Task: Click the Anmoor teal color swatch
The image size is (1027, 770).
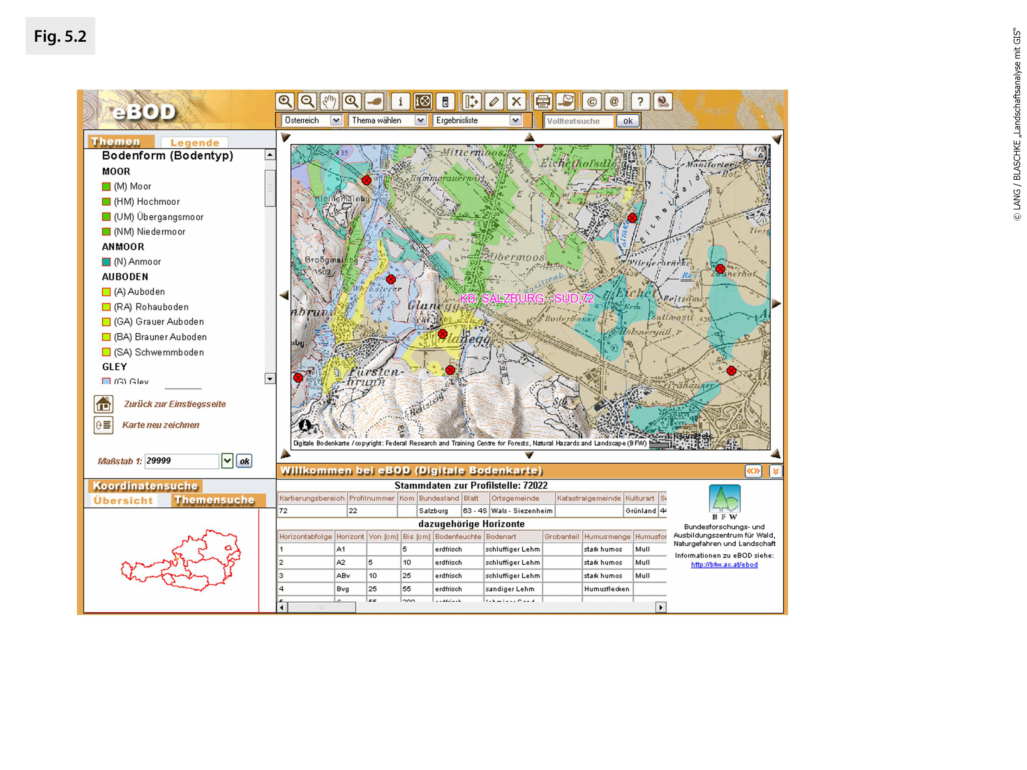Action: point(106,262)
